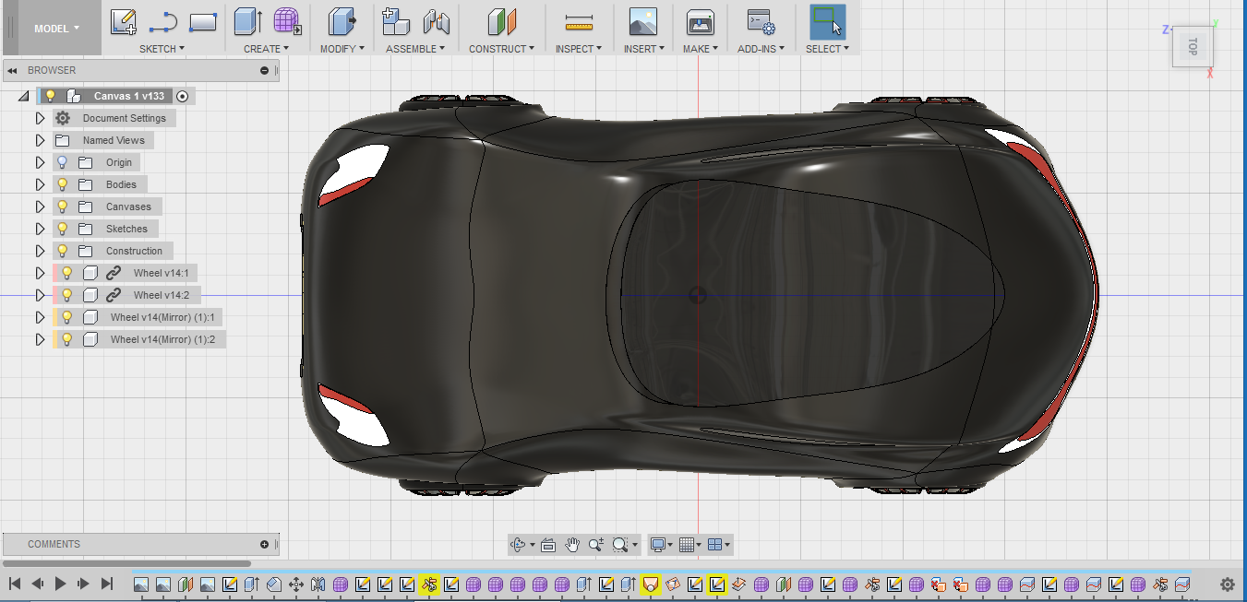The height and width of the screenshot is (602, 1247).
Task: Open the INSPECT menu
Action: point(578,49)
